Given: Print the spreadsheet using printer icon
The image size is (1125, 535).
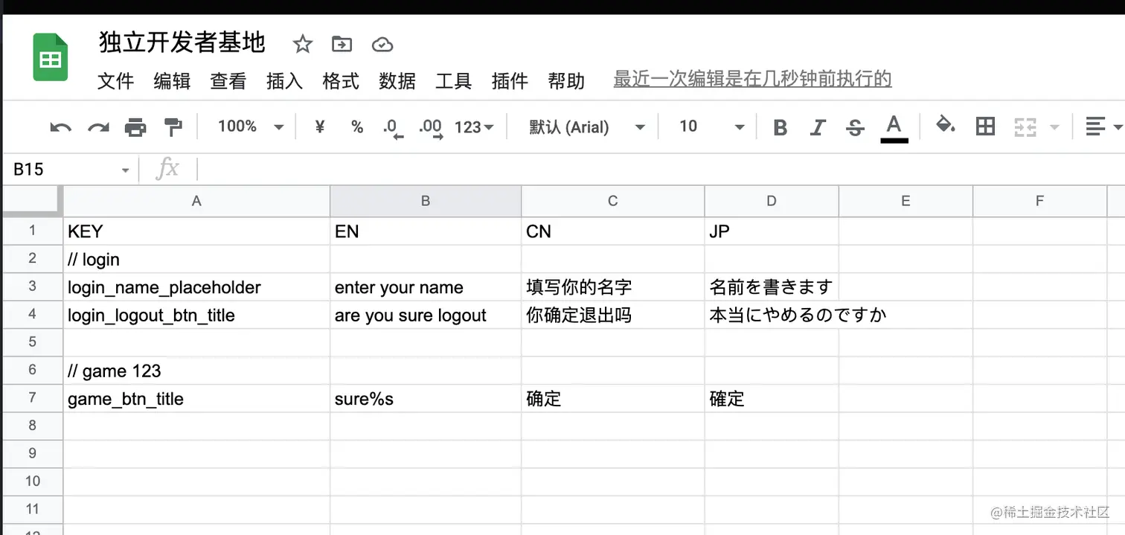Looking at the screenshot, I should tap(135, 127).
